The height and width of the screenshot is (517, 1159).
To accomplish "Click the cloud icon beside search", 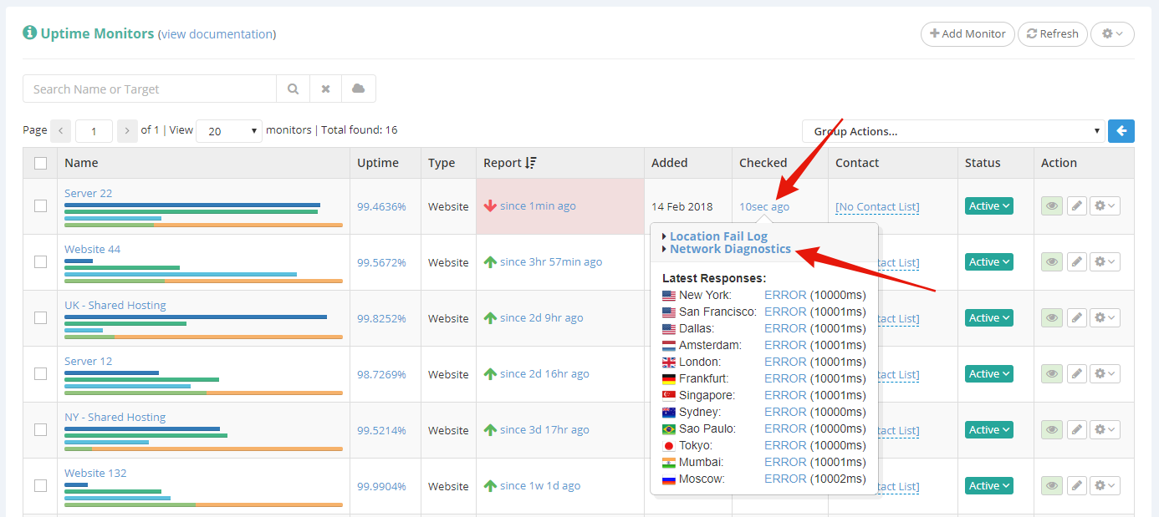I will click(x=359, y=89).
